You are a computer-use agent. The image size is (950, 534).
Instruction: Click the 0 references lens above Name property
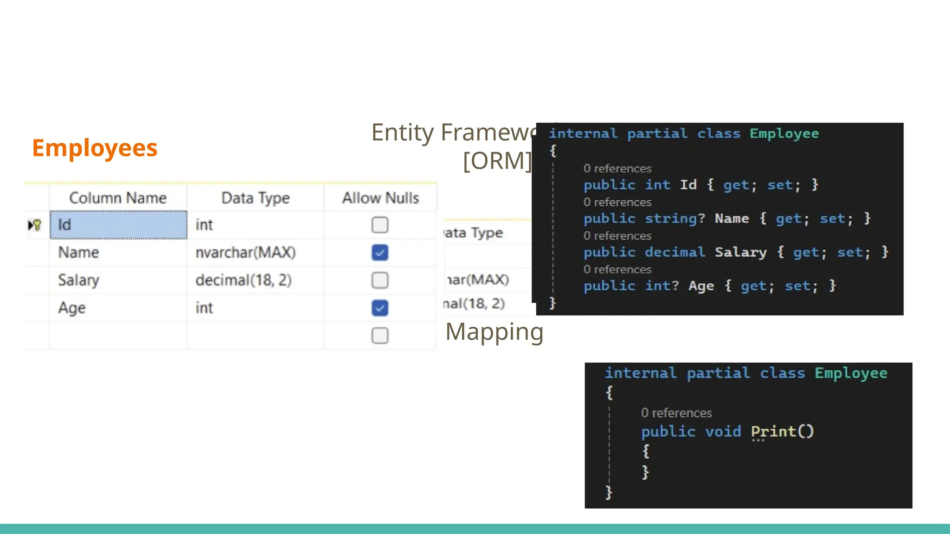click(617, 202)
